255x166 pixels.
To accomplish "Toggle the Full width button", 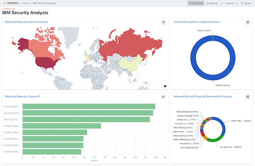I will [196, 3].
